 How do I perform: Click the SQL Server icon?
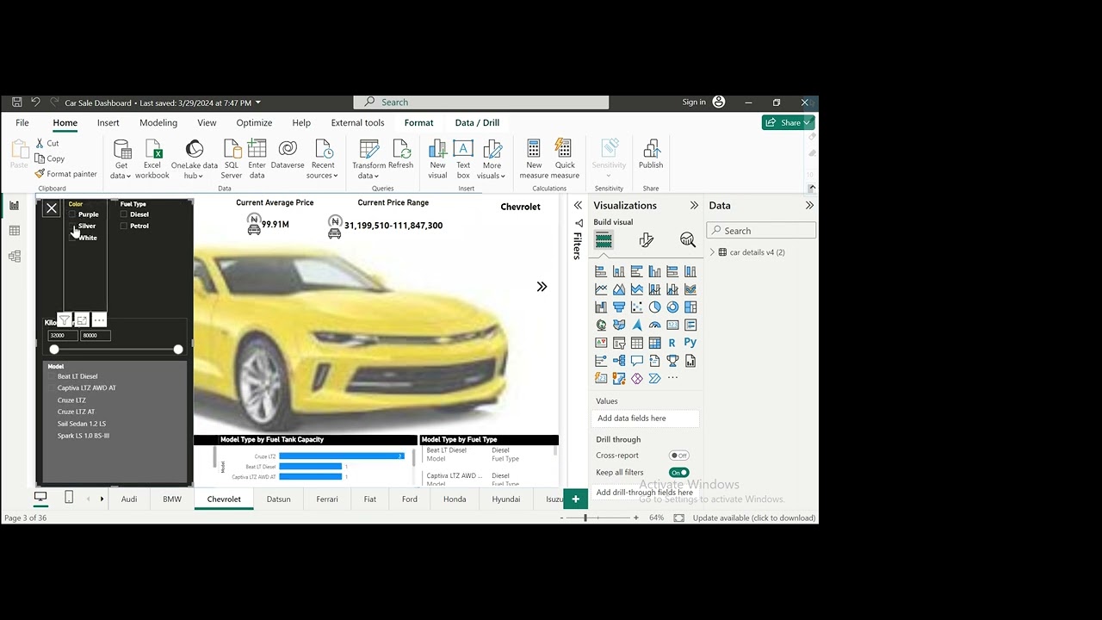[x=232, y=150]
